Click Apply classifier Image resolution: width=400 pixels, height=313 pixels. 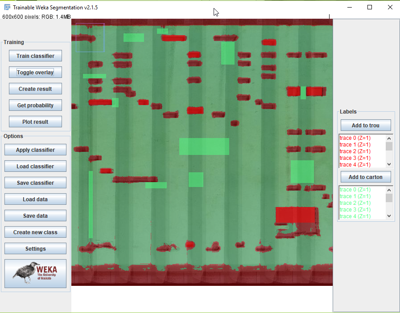coord(35,150)
